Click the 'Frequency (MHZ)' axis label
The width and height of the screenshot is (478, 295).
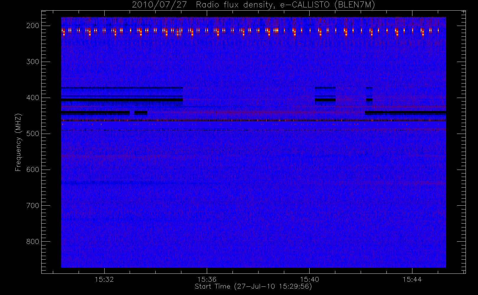18,142
